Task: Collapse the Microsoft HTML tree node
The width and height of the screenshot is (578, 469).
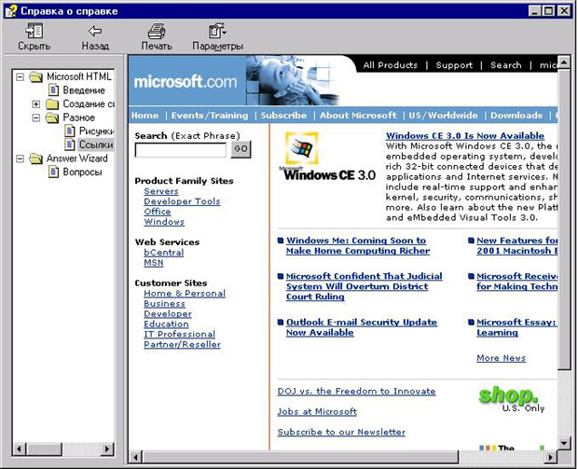Action: click(20, 76)
